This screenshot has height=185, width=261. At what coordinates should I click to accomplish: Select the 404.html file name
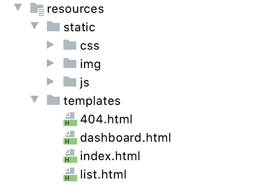[106, 119]
